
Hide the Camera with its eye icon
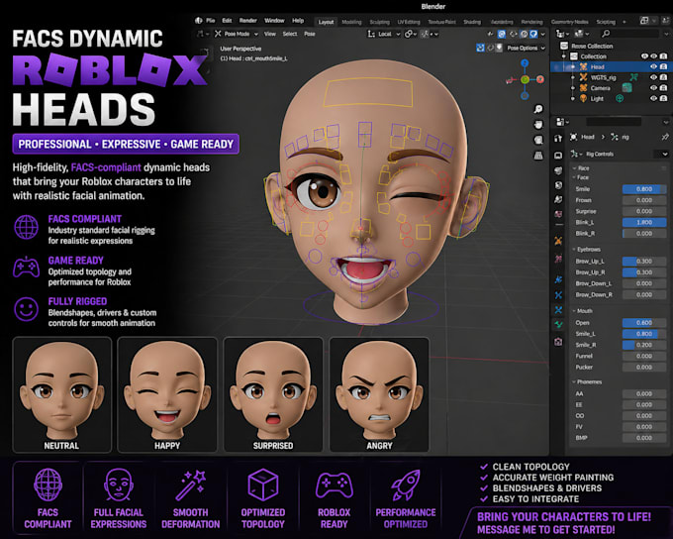(653, 88)
